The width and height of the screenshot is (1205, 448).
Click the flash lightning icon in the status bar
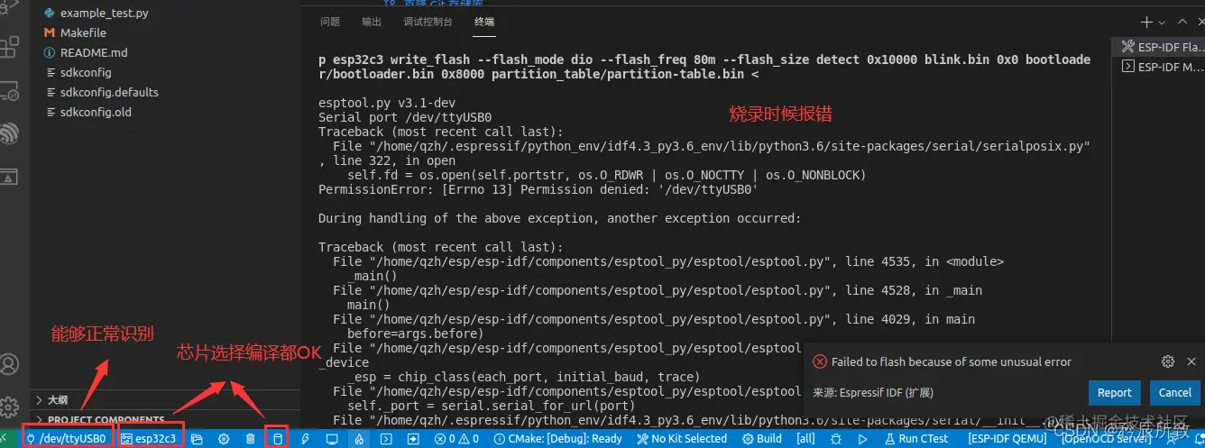(x=305, y=439)
